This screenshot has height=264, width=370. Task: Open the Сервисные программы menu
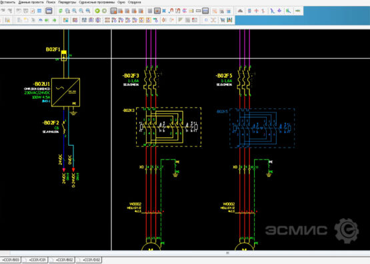(97, 2)
